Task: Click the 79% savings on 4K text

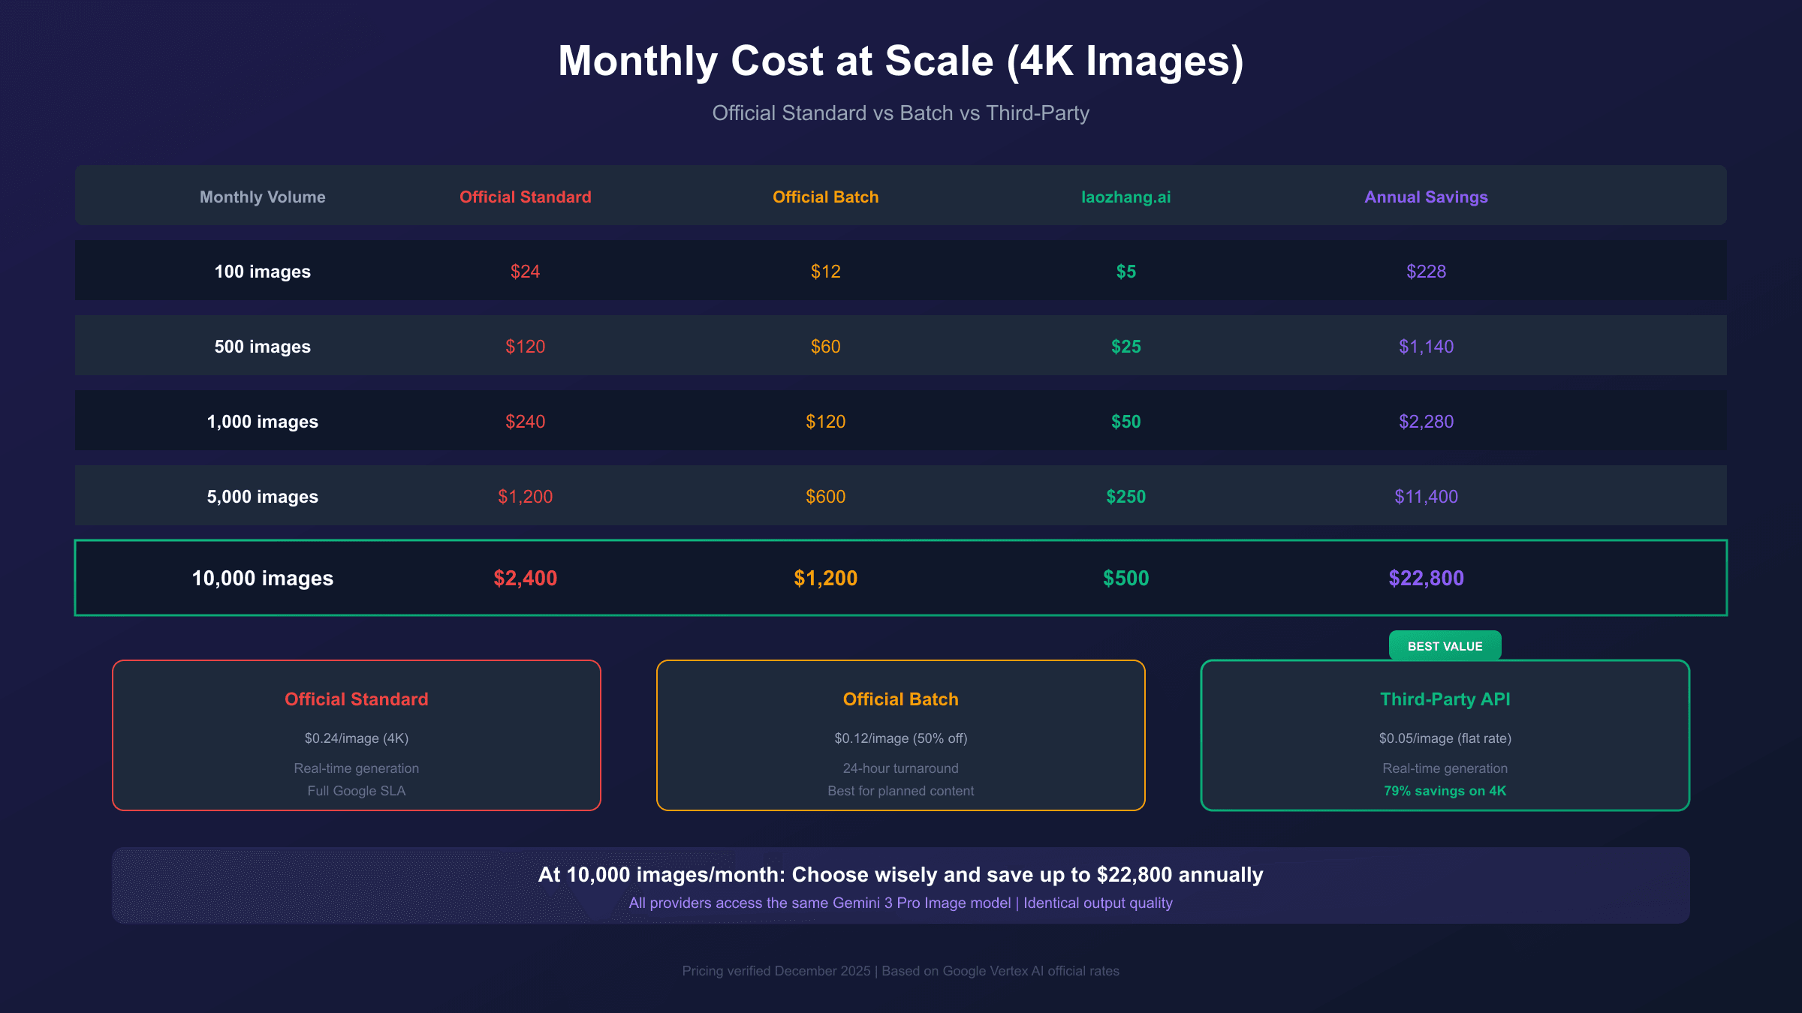Action: (1445, 791)
